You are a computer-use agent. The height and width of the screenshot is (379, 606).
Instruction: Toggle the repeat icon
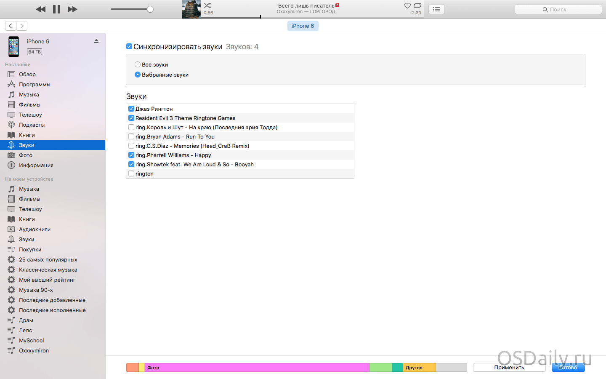pos(417,5)
